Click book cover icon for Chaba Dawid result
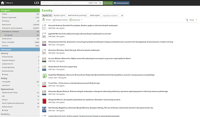This screenshot has width=200, height=117. [x=44, y=68]
